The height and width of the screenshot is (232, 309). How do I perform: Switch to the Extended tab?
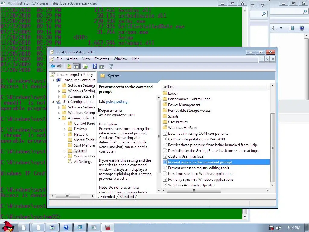click(x=108, y=196)
